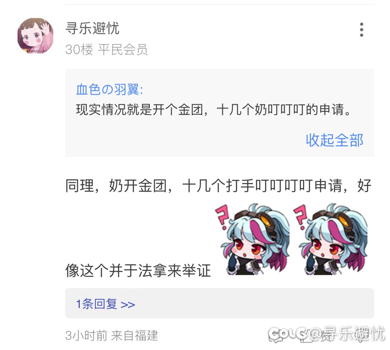This screenshot has height=350, width=390.
Task: Tap the @寻乐避忧 watermark text
Action: pos(347,334)
